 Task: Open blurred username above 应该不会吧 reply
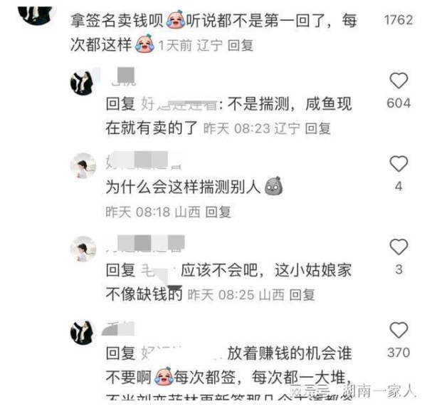pos(145,243)
